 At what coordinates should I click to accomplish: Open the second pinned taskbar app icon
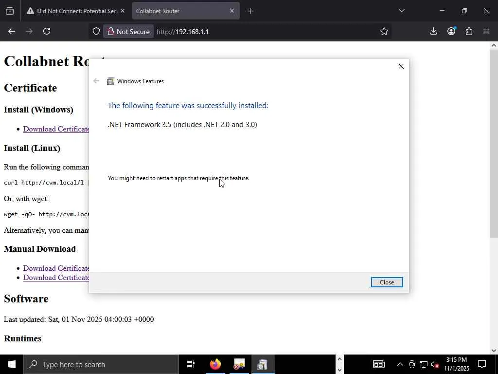pyautogui.click(x=239, y=364)
